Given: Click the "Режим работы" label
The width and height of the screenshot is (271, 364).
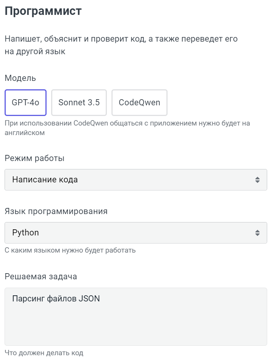Looking at the screenshot, I should (x=34, y=158).
